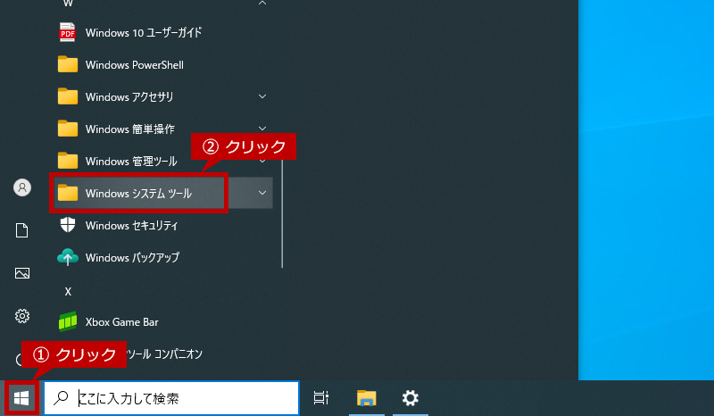Launch Xbox Game Bar icon
This screenshot has height=416, width=714.
pyautogui.click(x=68, y=321)
